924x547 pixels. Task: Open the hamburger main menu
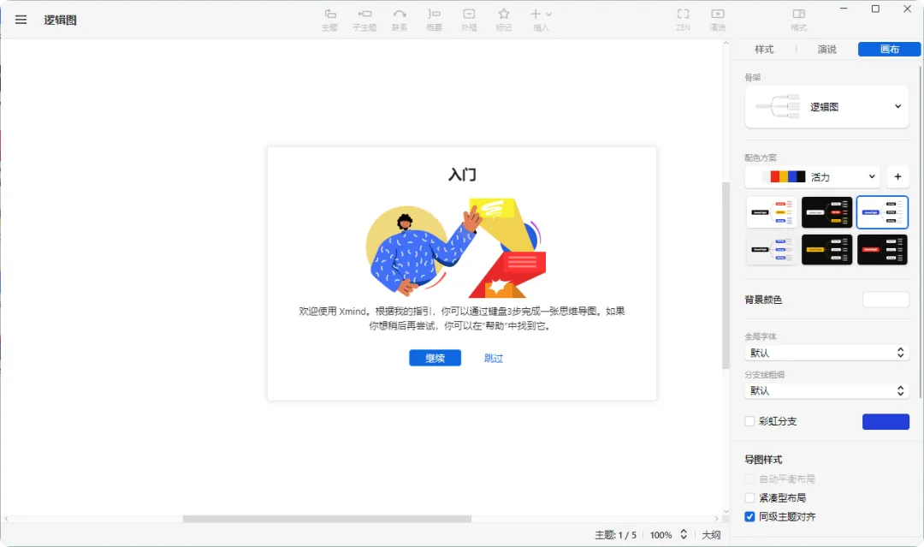pos(21,20)
